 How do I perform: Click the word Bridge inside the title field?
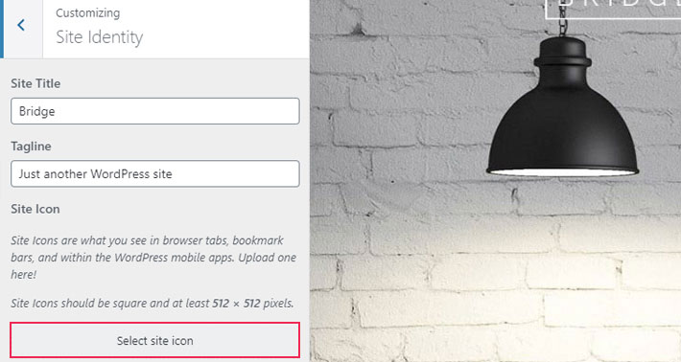[36, 111]
